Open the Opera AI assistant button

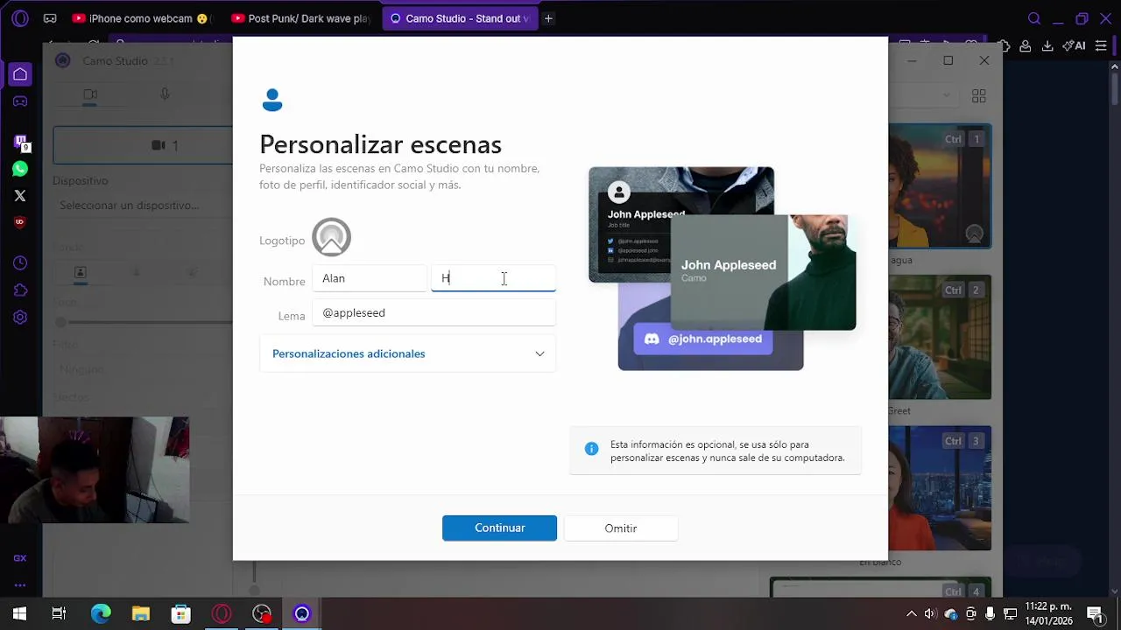tap(1074, 46)
